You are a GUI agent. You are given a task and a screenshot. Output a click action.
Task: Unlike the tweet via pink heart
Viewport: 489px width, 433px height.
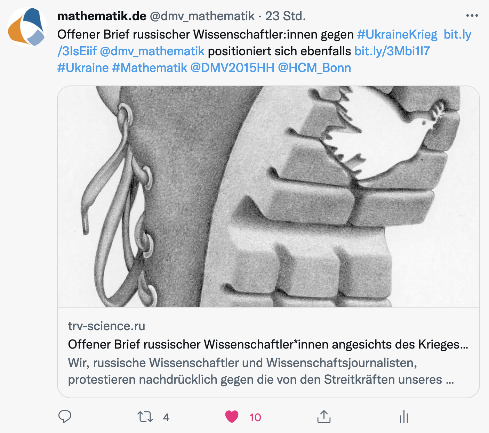(232, 416)
